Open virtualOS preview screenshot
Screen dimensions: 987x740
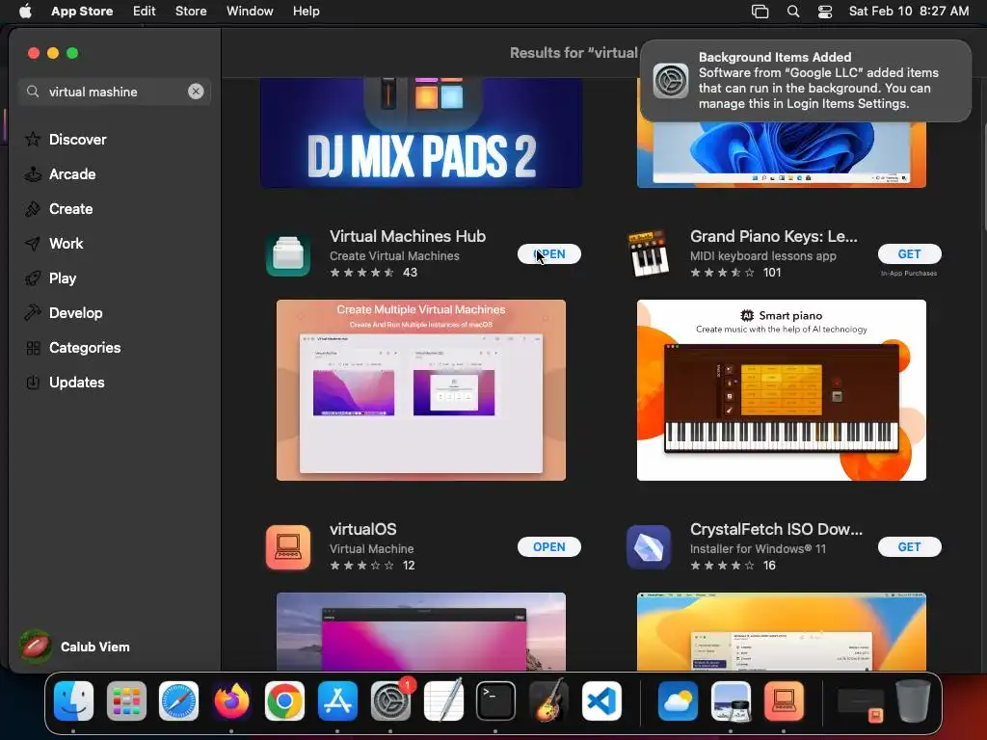click(420, 631)
